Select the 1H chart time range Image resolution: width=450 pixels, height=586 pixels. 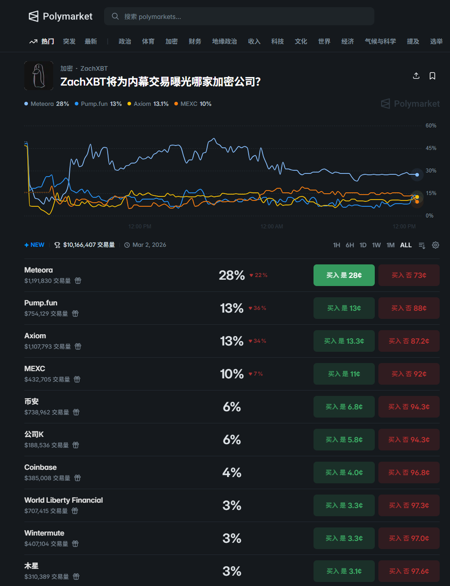point(336,245)
